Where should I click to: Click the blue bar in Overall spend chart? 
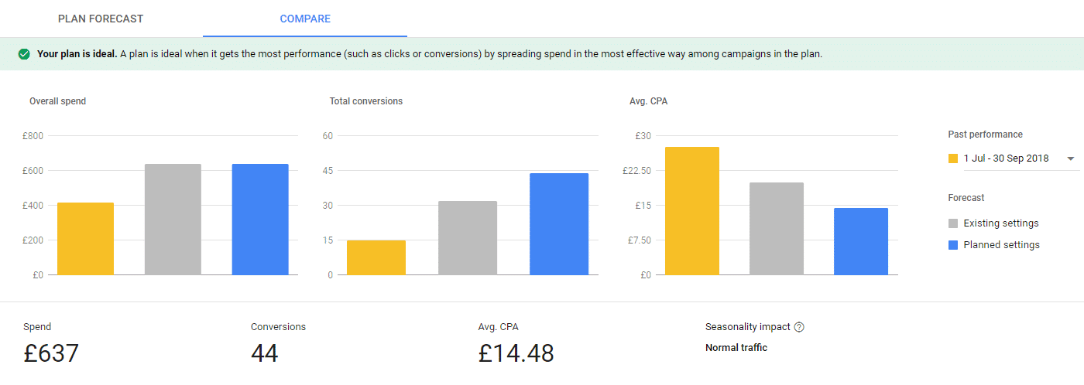tap(260, 220)
